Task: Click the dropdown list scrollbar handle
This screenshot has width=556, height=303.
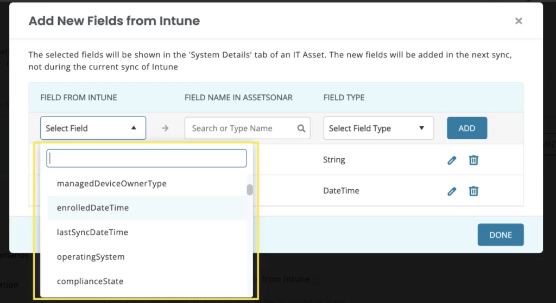Action: pyautogui.click(x=250, y=190)
